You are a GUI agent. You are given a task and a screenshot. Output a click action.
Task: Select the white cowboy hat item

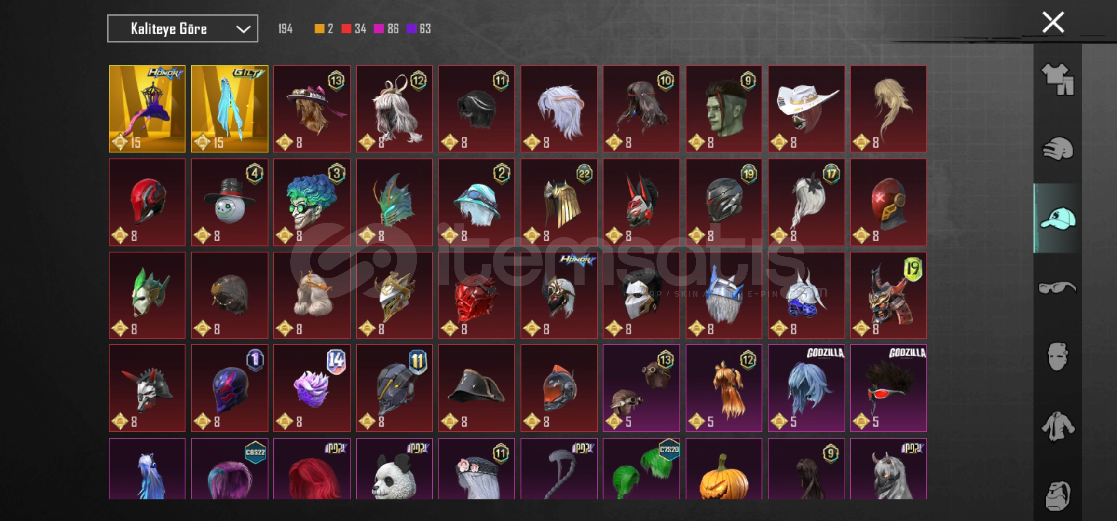806,109
